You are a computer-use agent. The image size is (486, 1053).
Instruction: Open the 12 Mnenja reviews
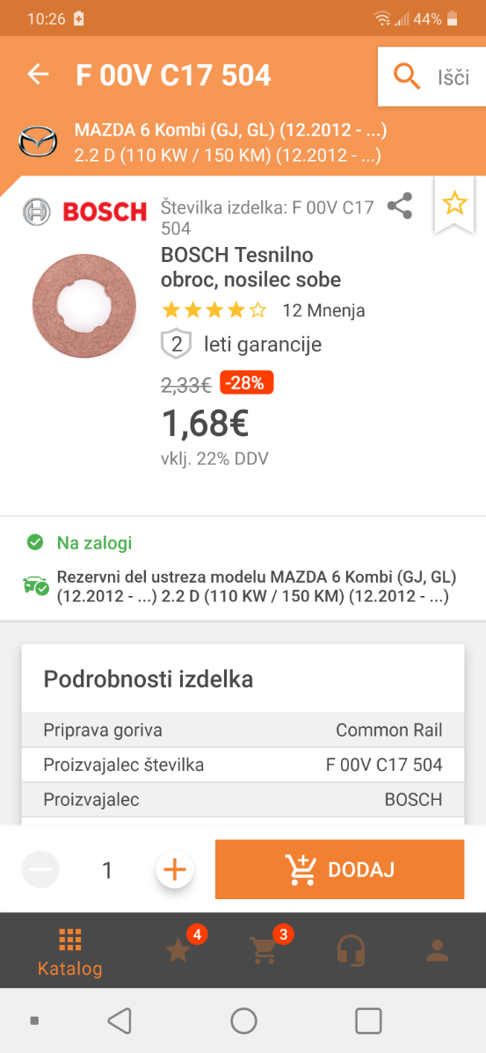(x=323, y=310)
